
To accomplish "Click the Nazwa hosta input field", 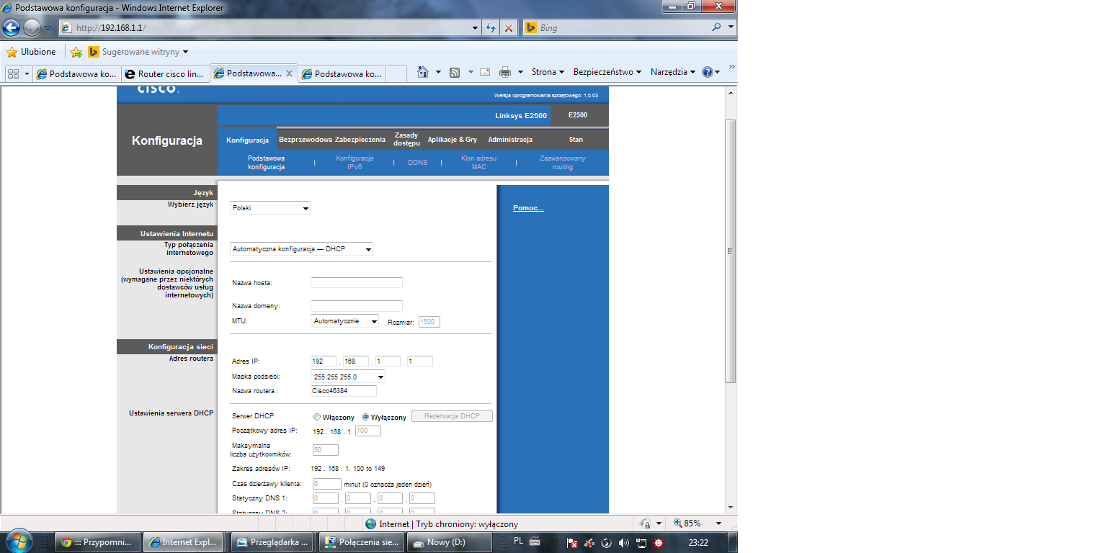I will point(357,282).
